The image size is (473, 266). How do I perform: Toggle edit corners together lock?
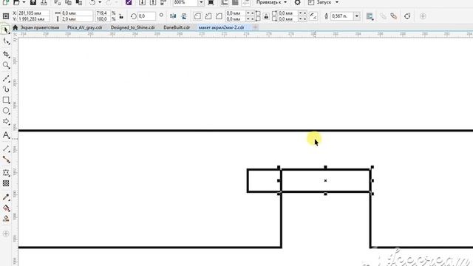tap(266, 16)
